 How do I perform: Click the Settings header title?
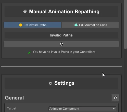64,83
